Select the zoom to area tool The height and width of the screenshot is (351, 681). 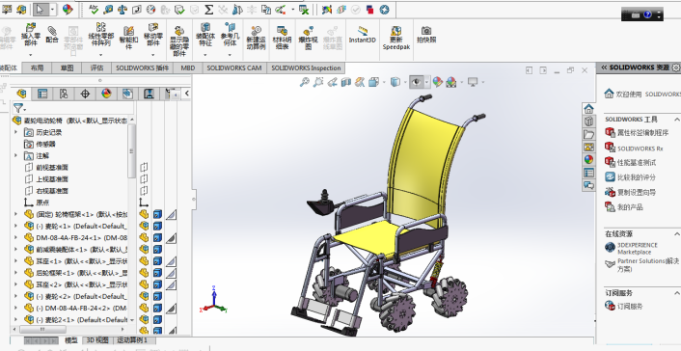(318, 82)
